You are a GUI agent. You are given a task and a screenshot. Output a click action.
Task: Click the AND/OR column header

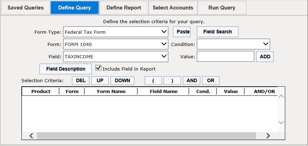[x=265, y=91]
